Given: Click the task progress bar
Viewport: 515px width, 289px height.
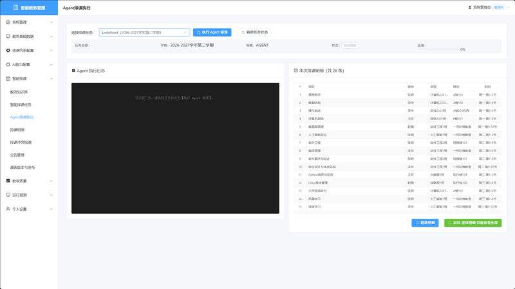Looking at the screenshot, I should pyautogui.click(x=438, y=49).
